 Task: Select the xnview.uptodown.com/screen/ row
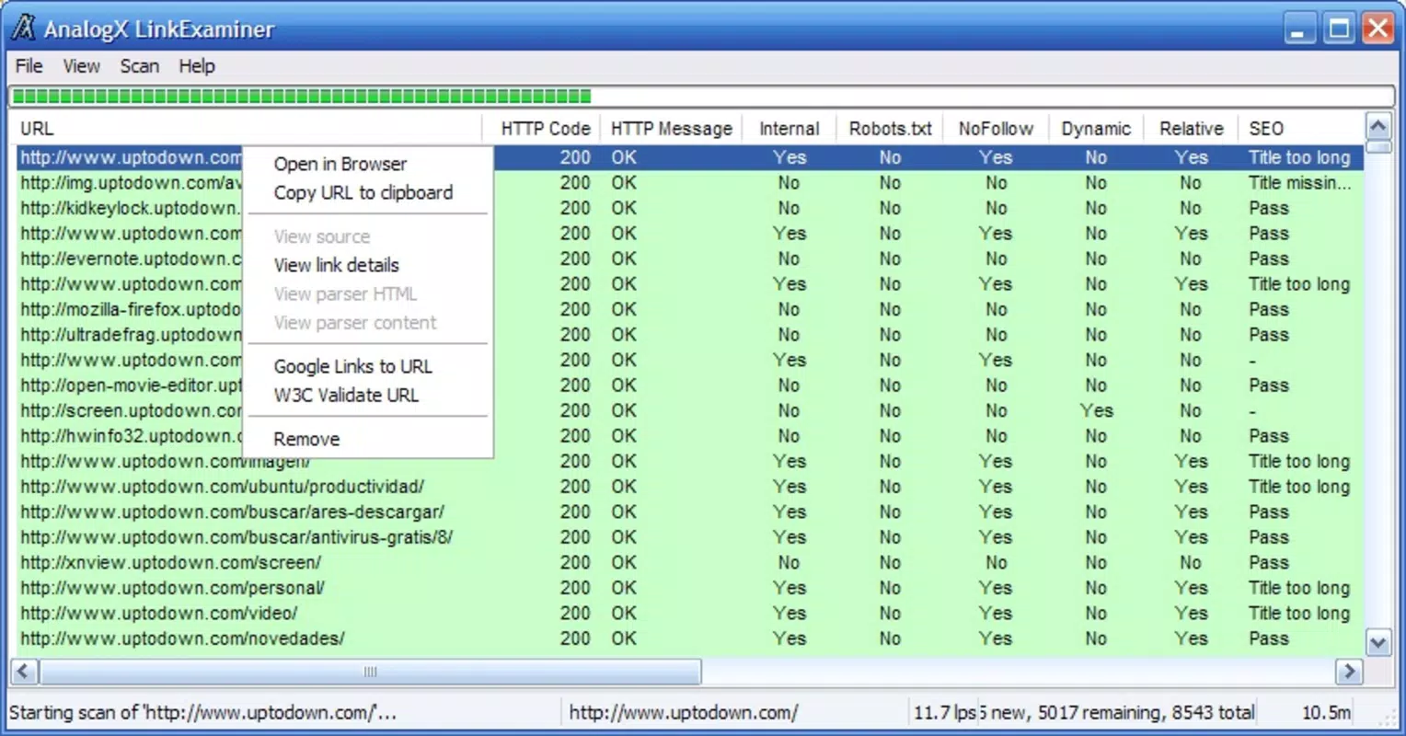point(690,562)
